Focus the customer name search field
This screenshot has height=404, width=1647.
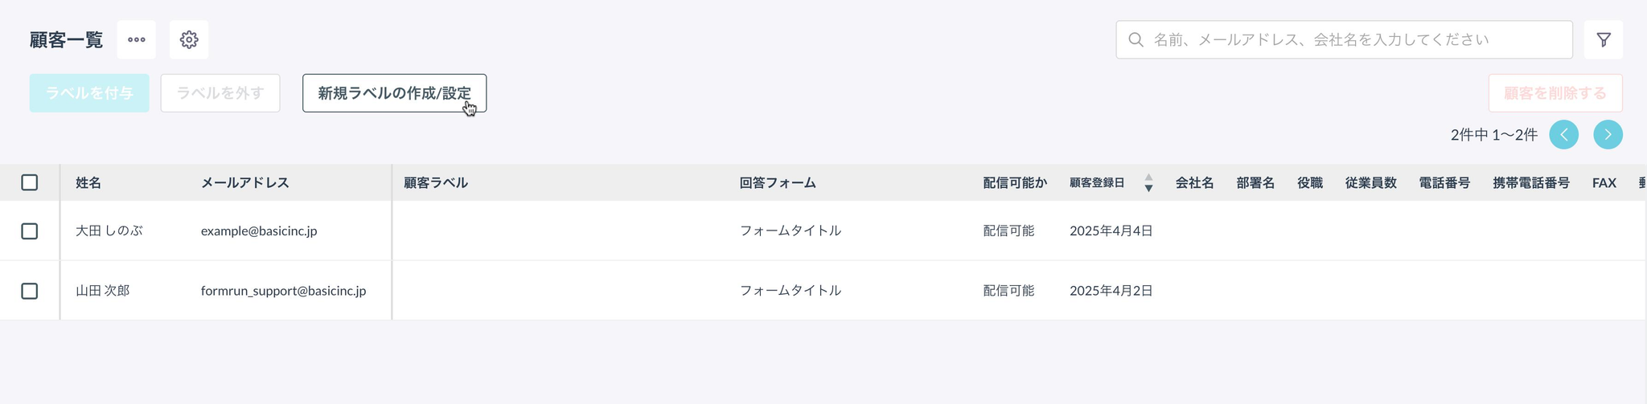tap(1344, 39)
